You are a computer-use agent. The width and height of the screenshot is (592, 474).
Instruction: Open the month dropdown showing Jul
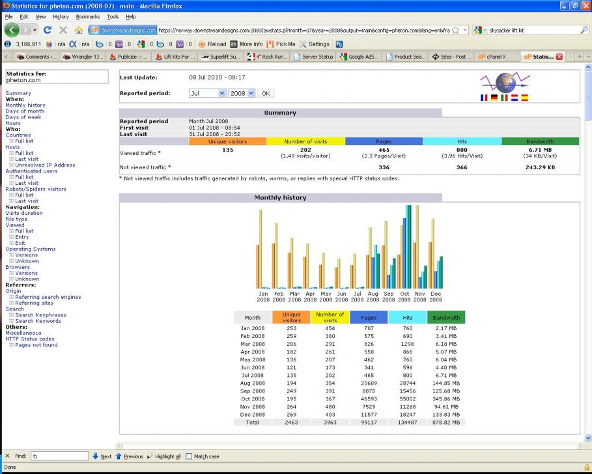pos(207,93)
